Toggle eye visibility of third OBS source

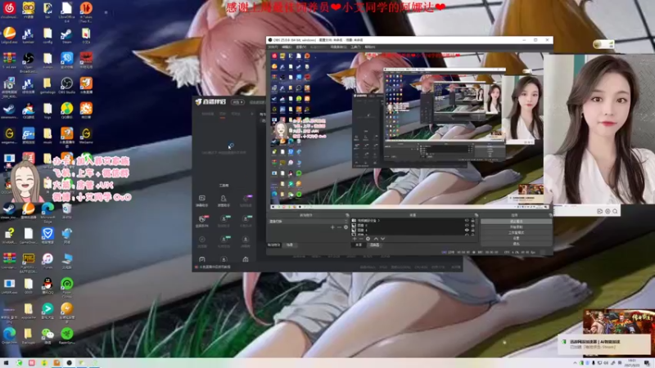467,230
